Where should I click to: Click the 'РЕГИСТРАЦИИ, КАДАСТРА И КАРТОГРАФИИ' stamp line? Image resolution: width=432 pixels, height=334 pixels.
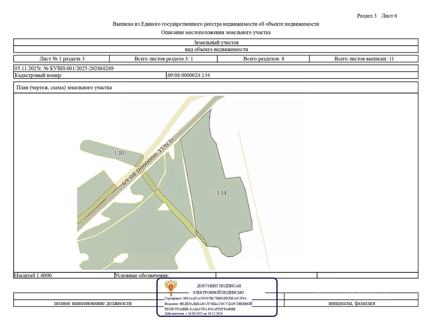[200, 309]
